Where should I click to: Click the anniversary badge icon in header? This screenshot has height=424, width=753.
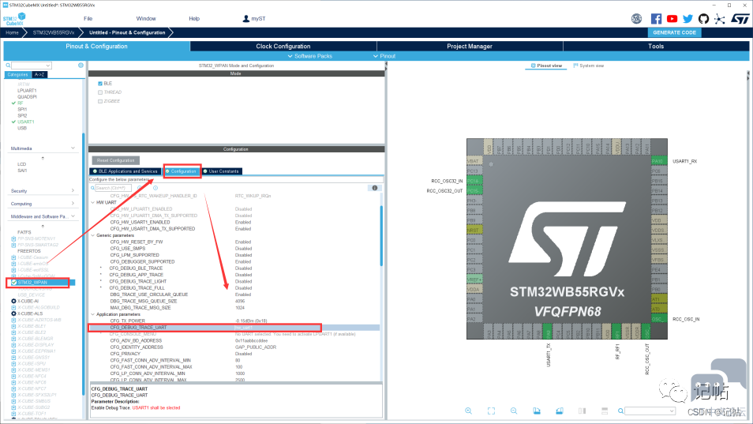636,19
